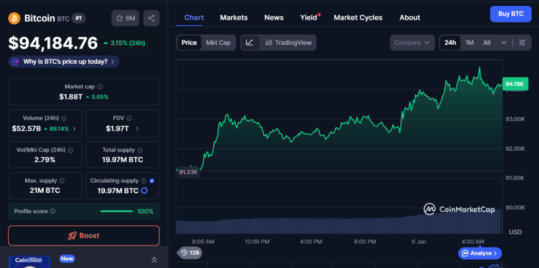Expand the time range dropdown next to All
Screen dimensions: 539x268
pos(504,43)
